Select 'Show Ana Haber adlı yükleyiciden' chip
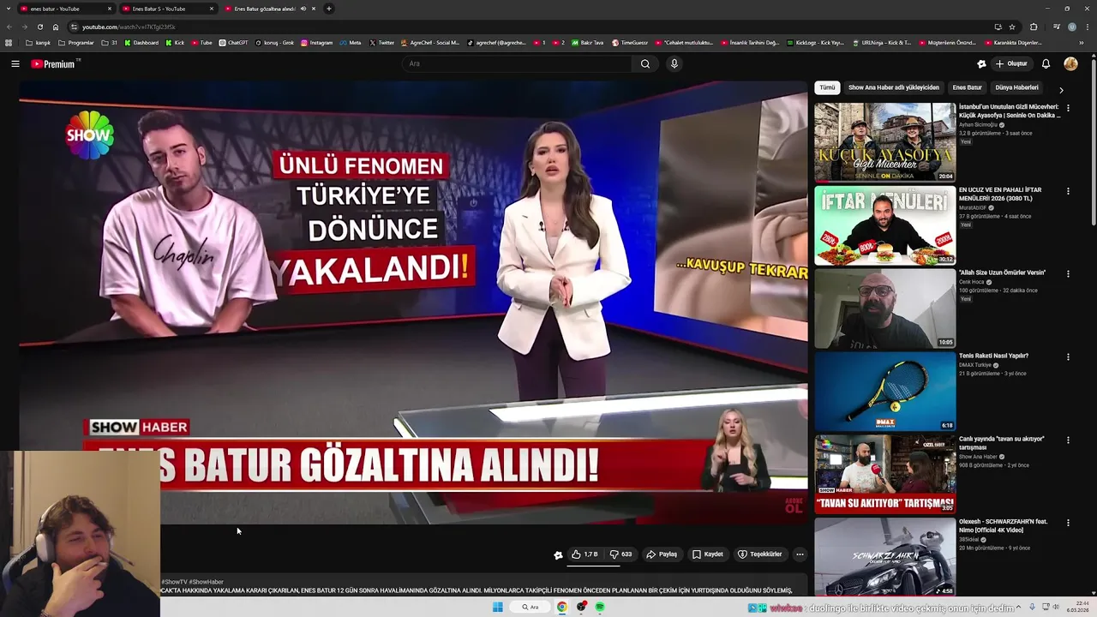This screenshot has width=1097, height=617. click(x=894, y=87)
